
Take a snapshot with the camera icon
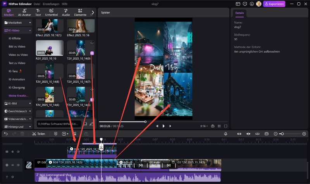[x=213, y=126]
